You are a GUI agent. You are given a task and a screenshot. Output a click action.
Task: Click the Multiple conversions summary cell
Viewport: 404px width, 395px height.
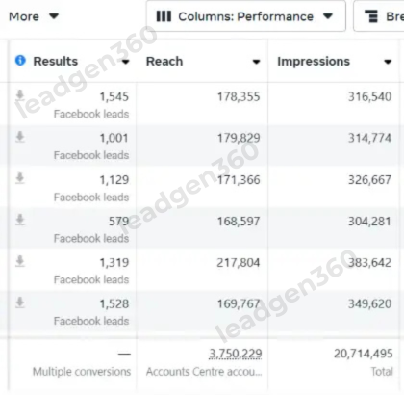point(73,362)
